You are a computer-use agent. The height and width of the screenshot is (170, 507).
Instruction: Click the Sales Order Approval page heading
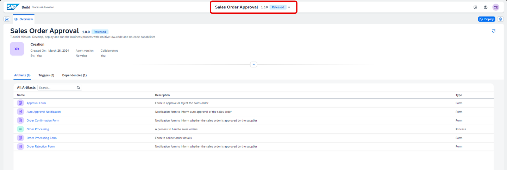44,31
